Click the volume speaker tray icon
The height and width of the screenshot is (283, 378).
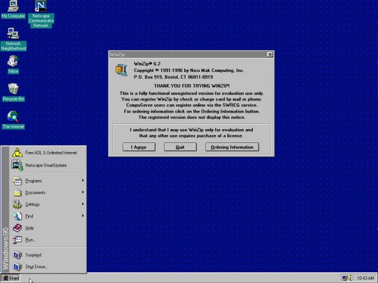pos(350,278)
